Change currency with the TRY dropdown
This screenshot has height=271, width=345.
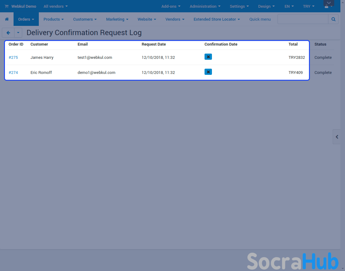pos(308,6)
